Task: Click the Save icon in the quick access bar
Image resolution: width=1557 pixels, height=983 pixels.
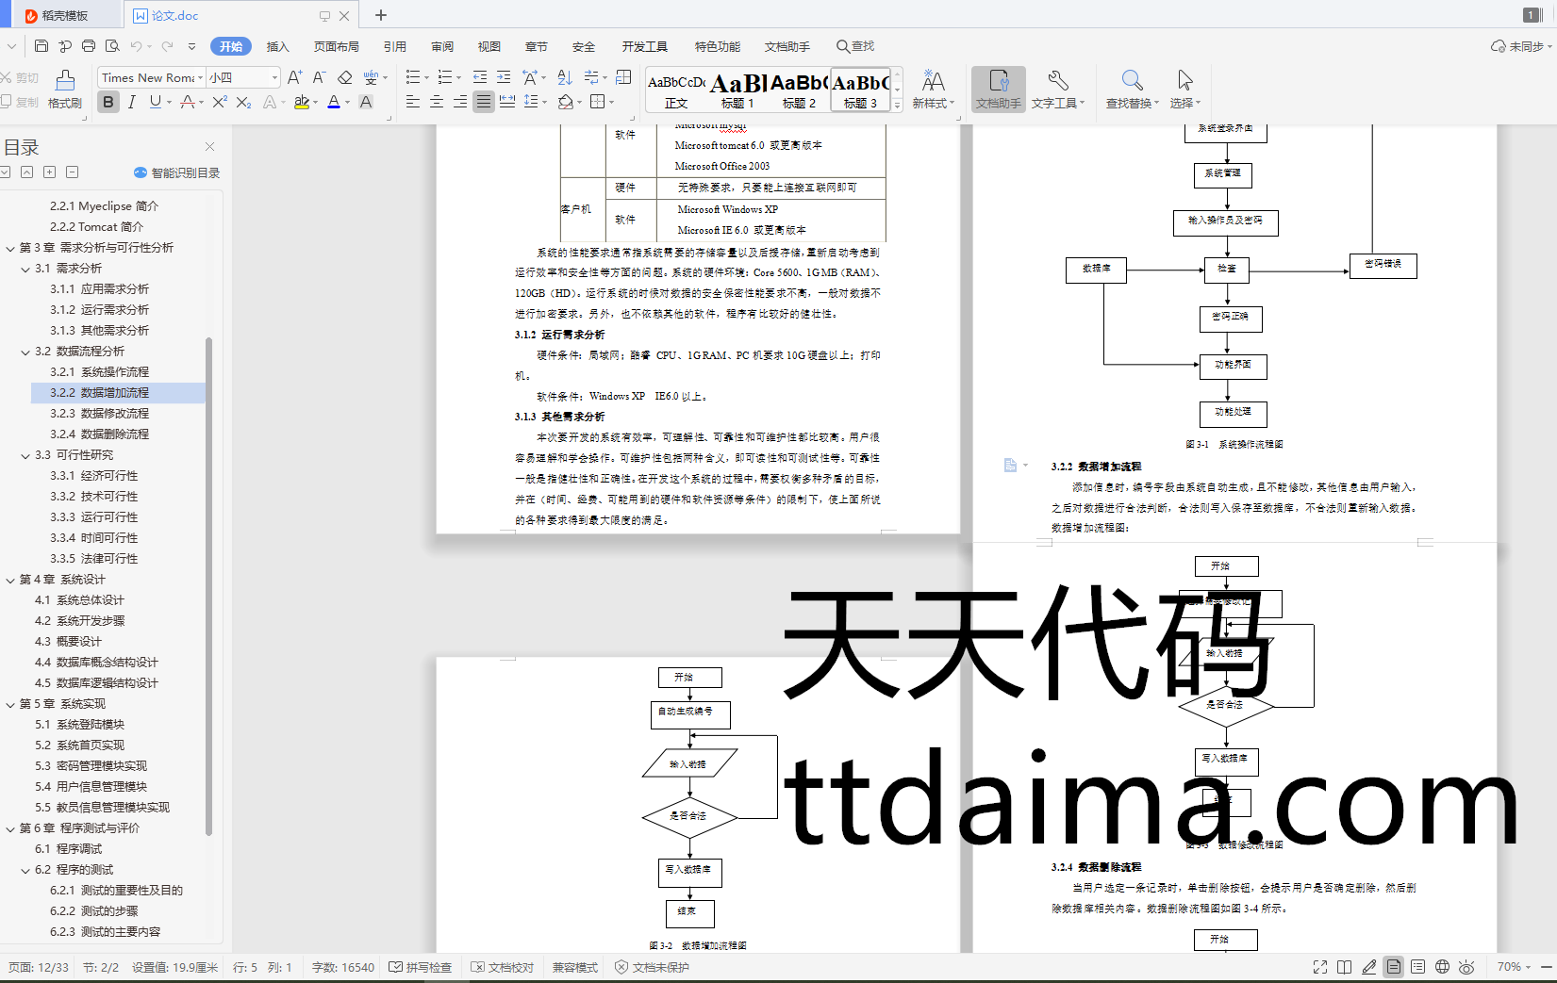Action: pos(41,46)
